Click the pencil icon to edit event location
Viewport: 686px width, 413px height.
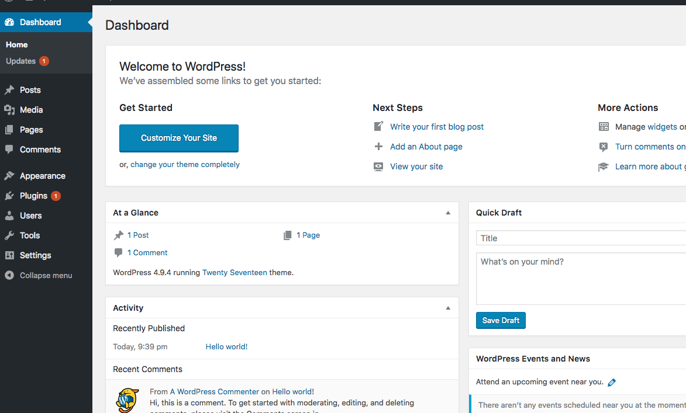612,383
